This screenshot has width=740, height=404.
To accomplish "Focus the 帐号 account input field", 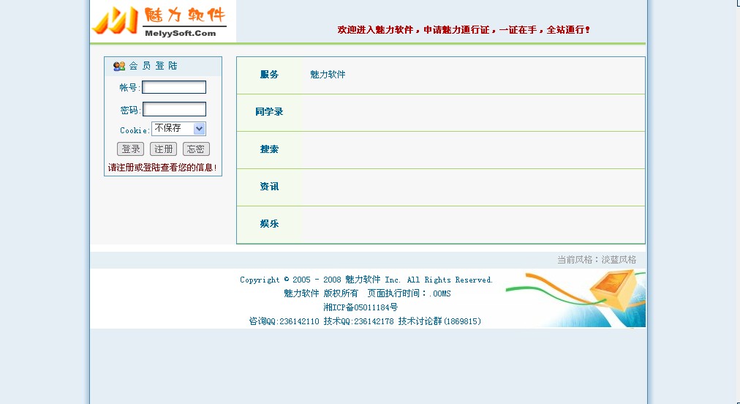I will point(174,87).
